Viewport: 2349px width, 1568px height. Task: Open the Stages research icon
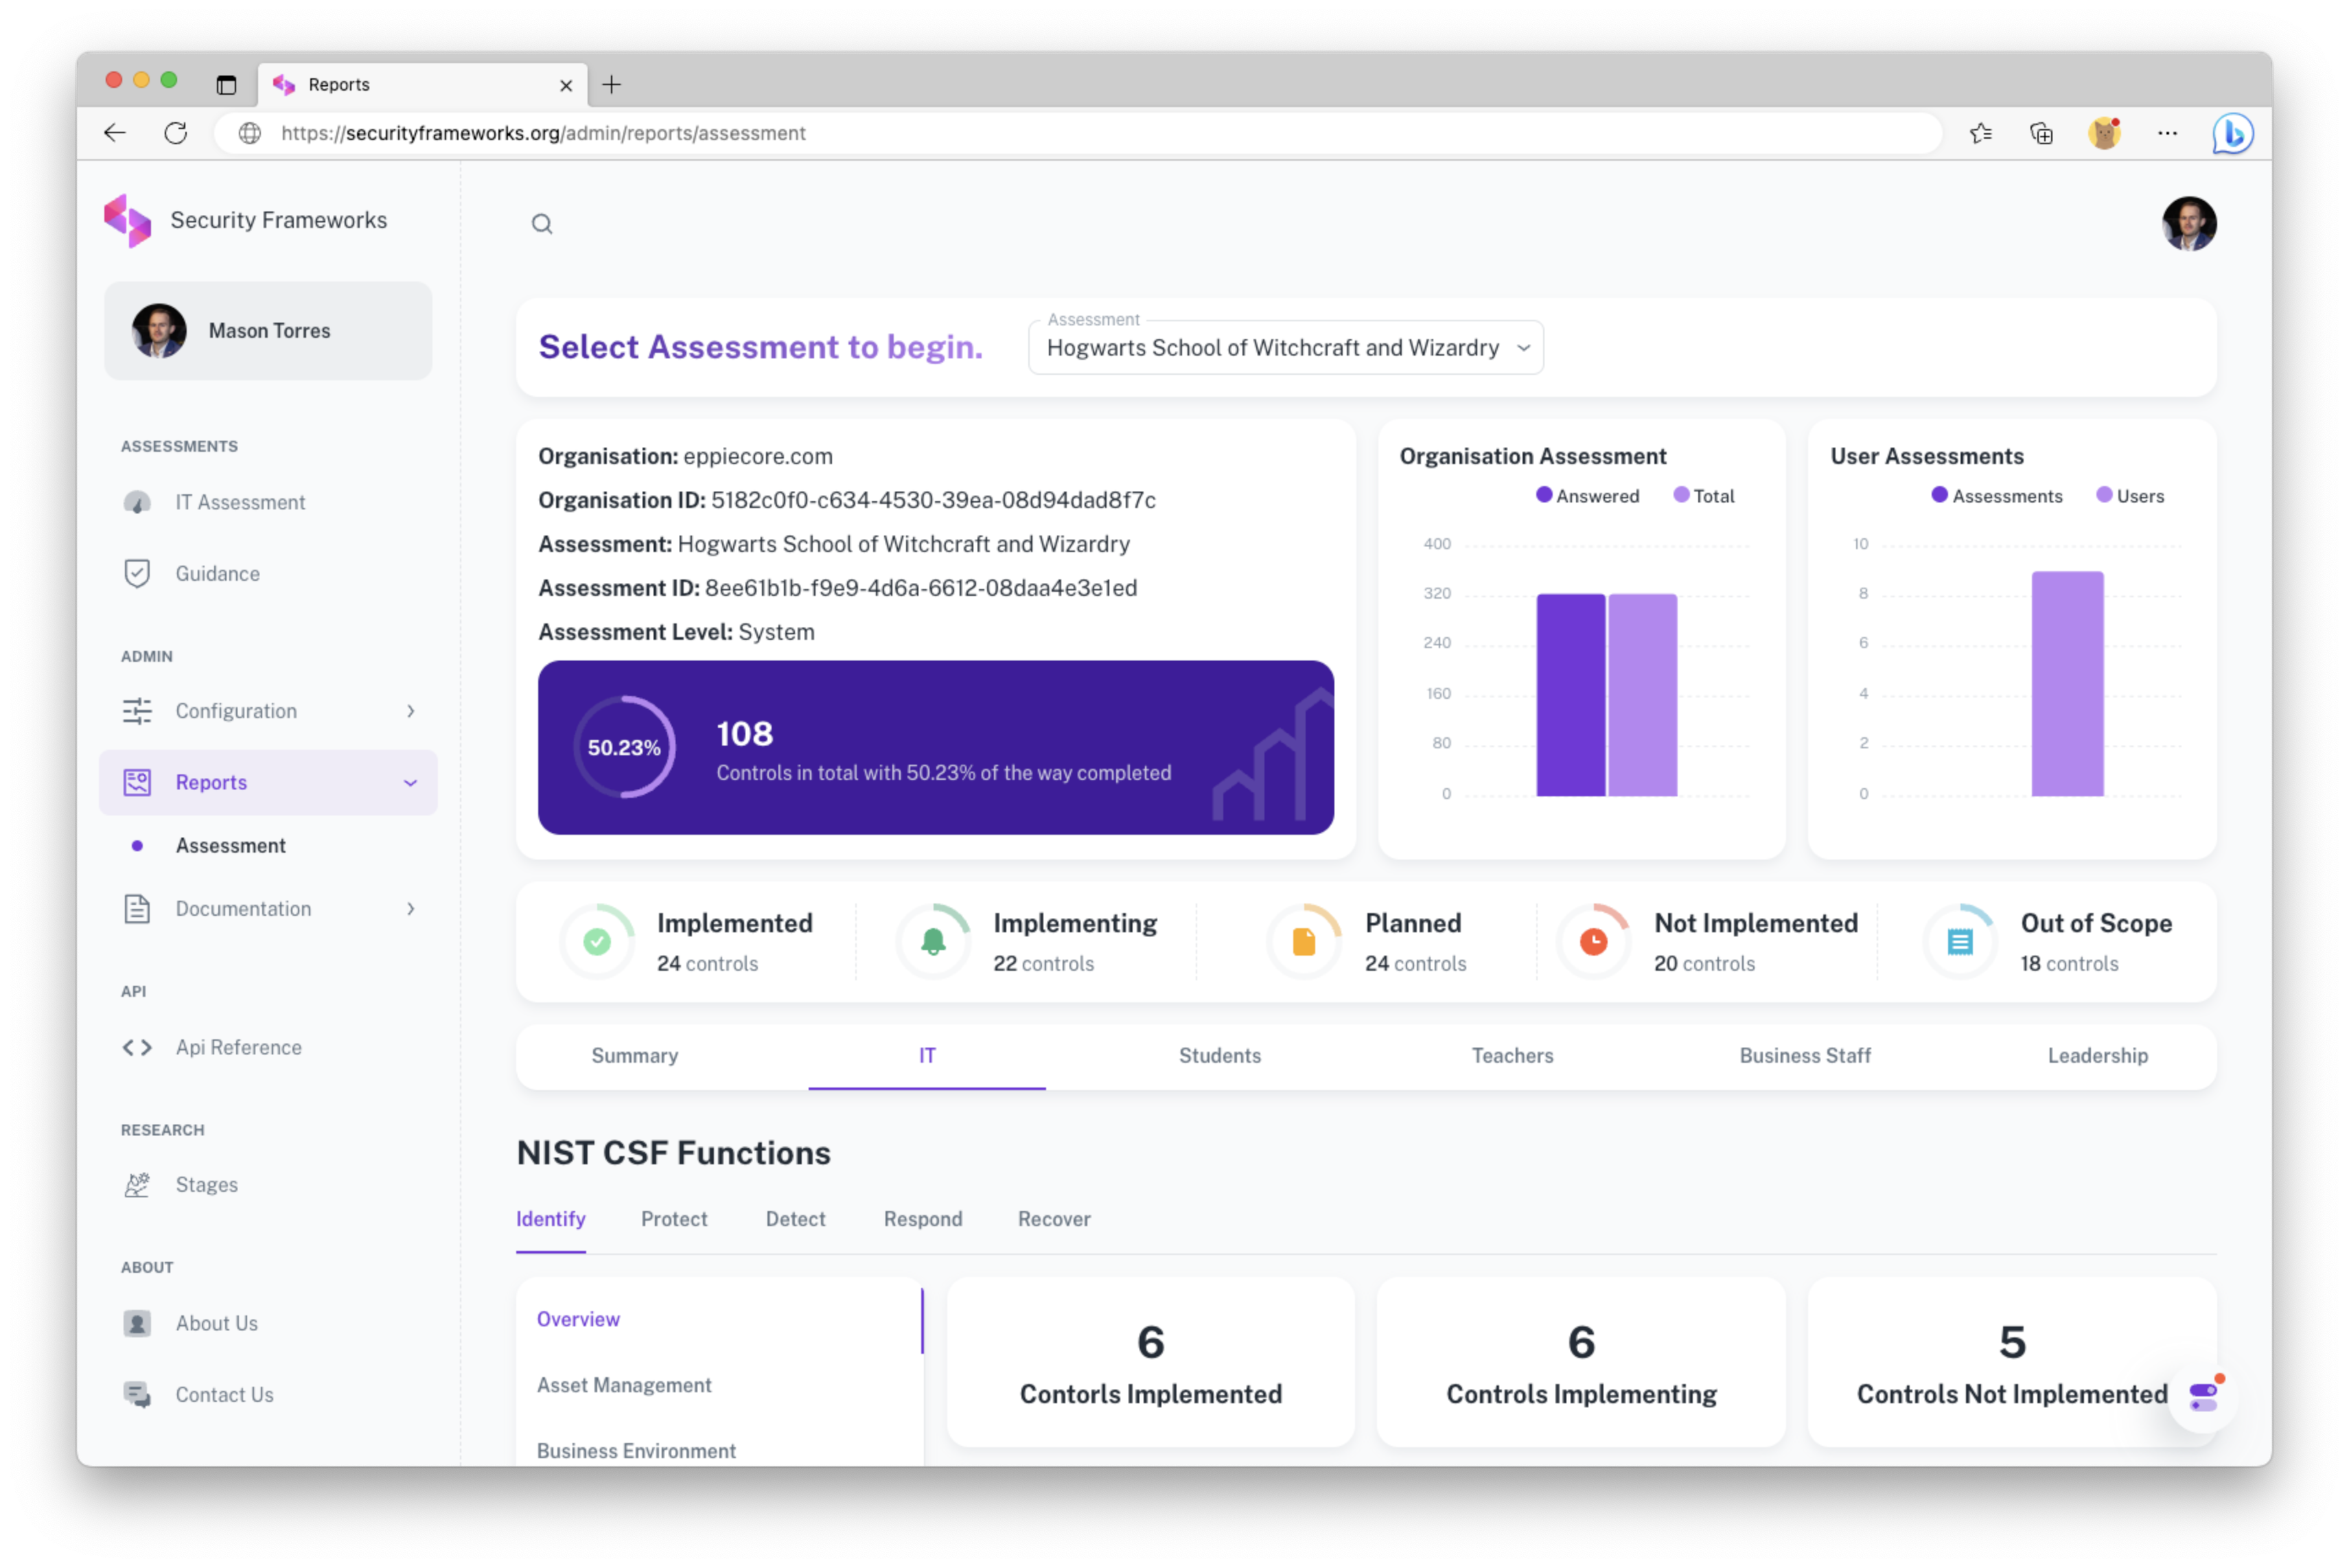(137, 1184)
